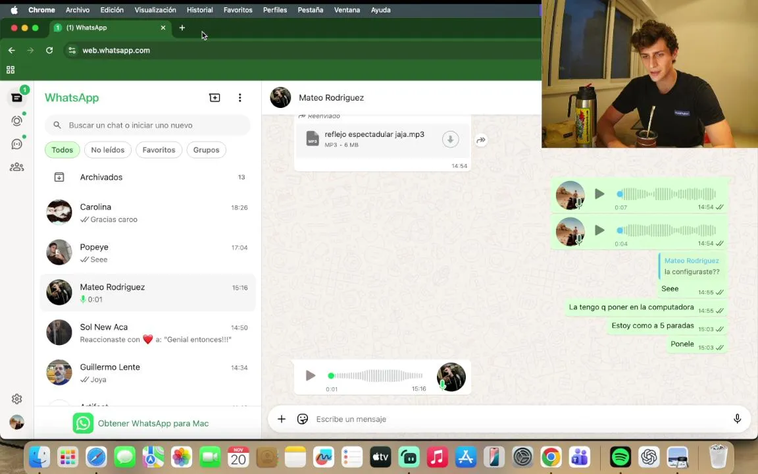Click the 'Estoy como a 5 paradas' message

pos(667,326)
